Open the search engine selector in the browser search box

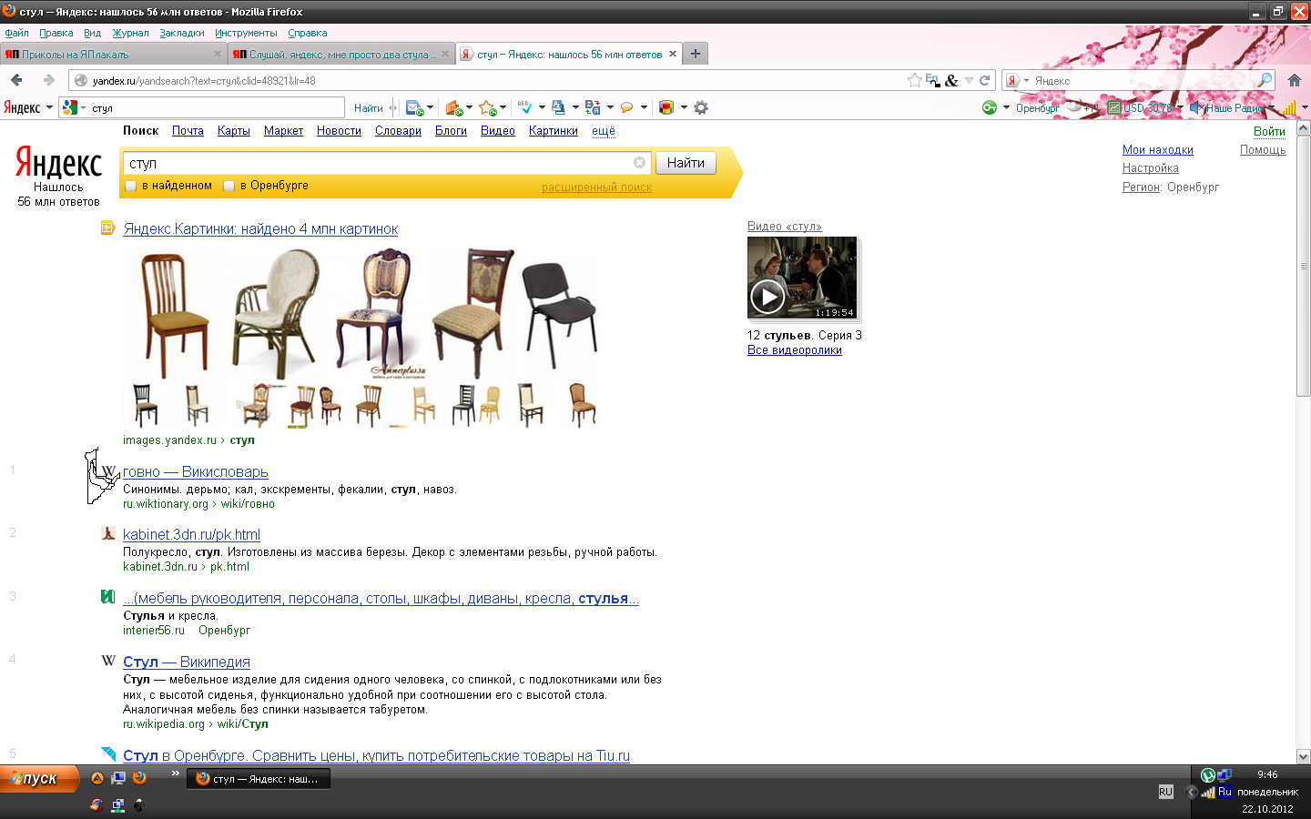pos(1016,80)
